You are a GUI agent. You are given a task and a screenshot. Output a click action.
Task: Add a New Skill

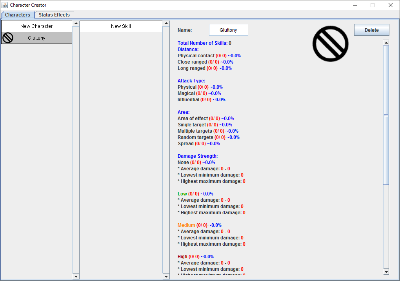point(121,26)
